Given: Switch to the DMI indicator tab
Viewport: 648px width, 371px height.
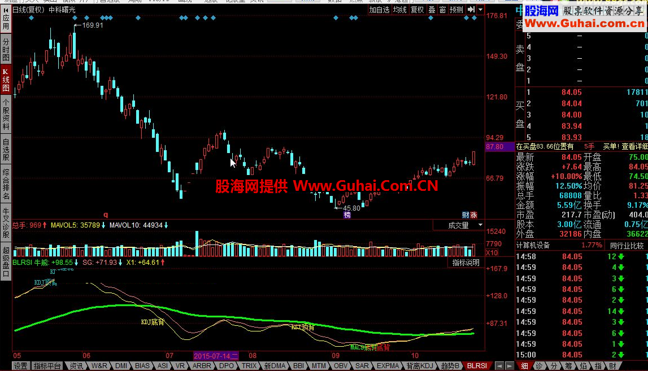Looking at the screenshot, I should click(x=121, y=366).
